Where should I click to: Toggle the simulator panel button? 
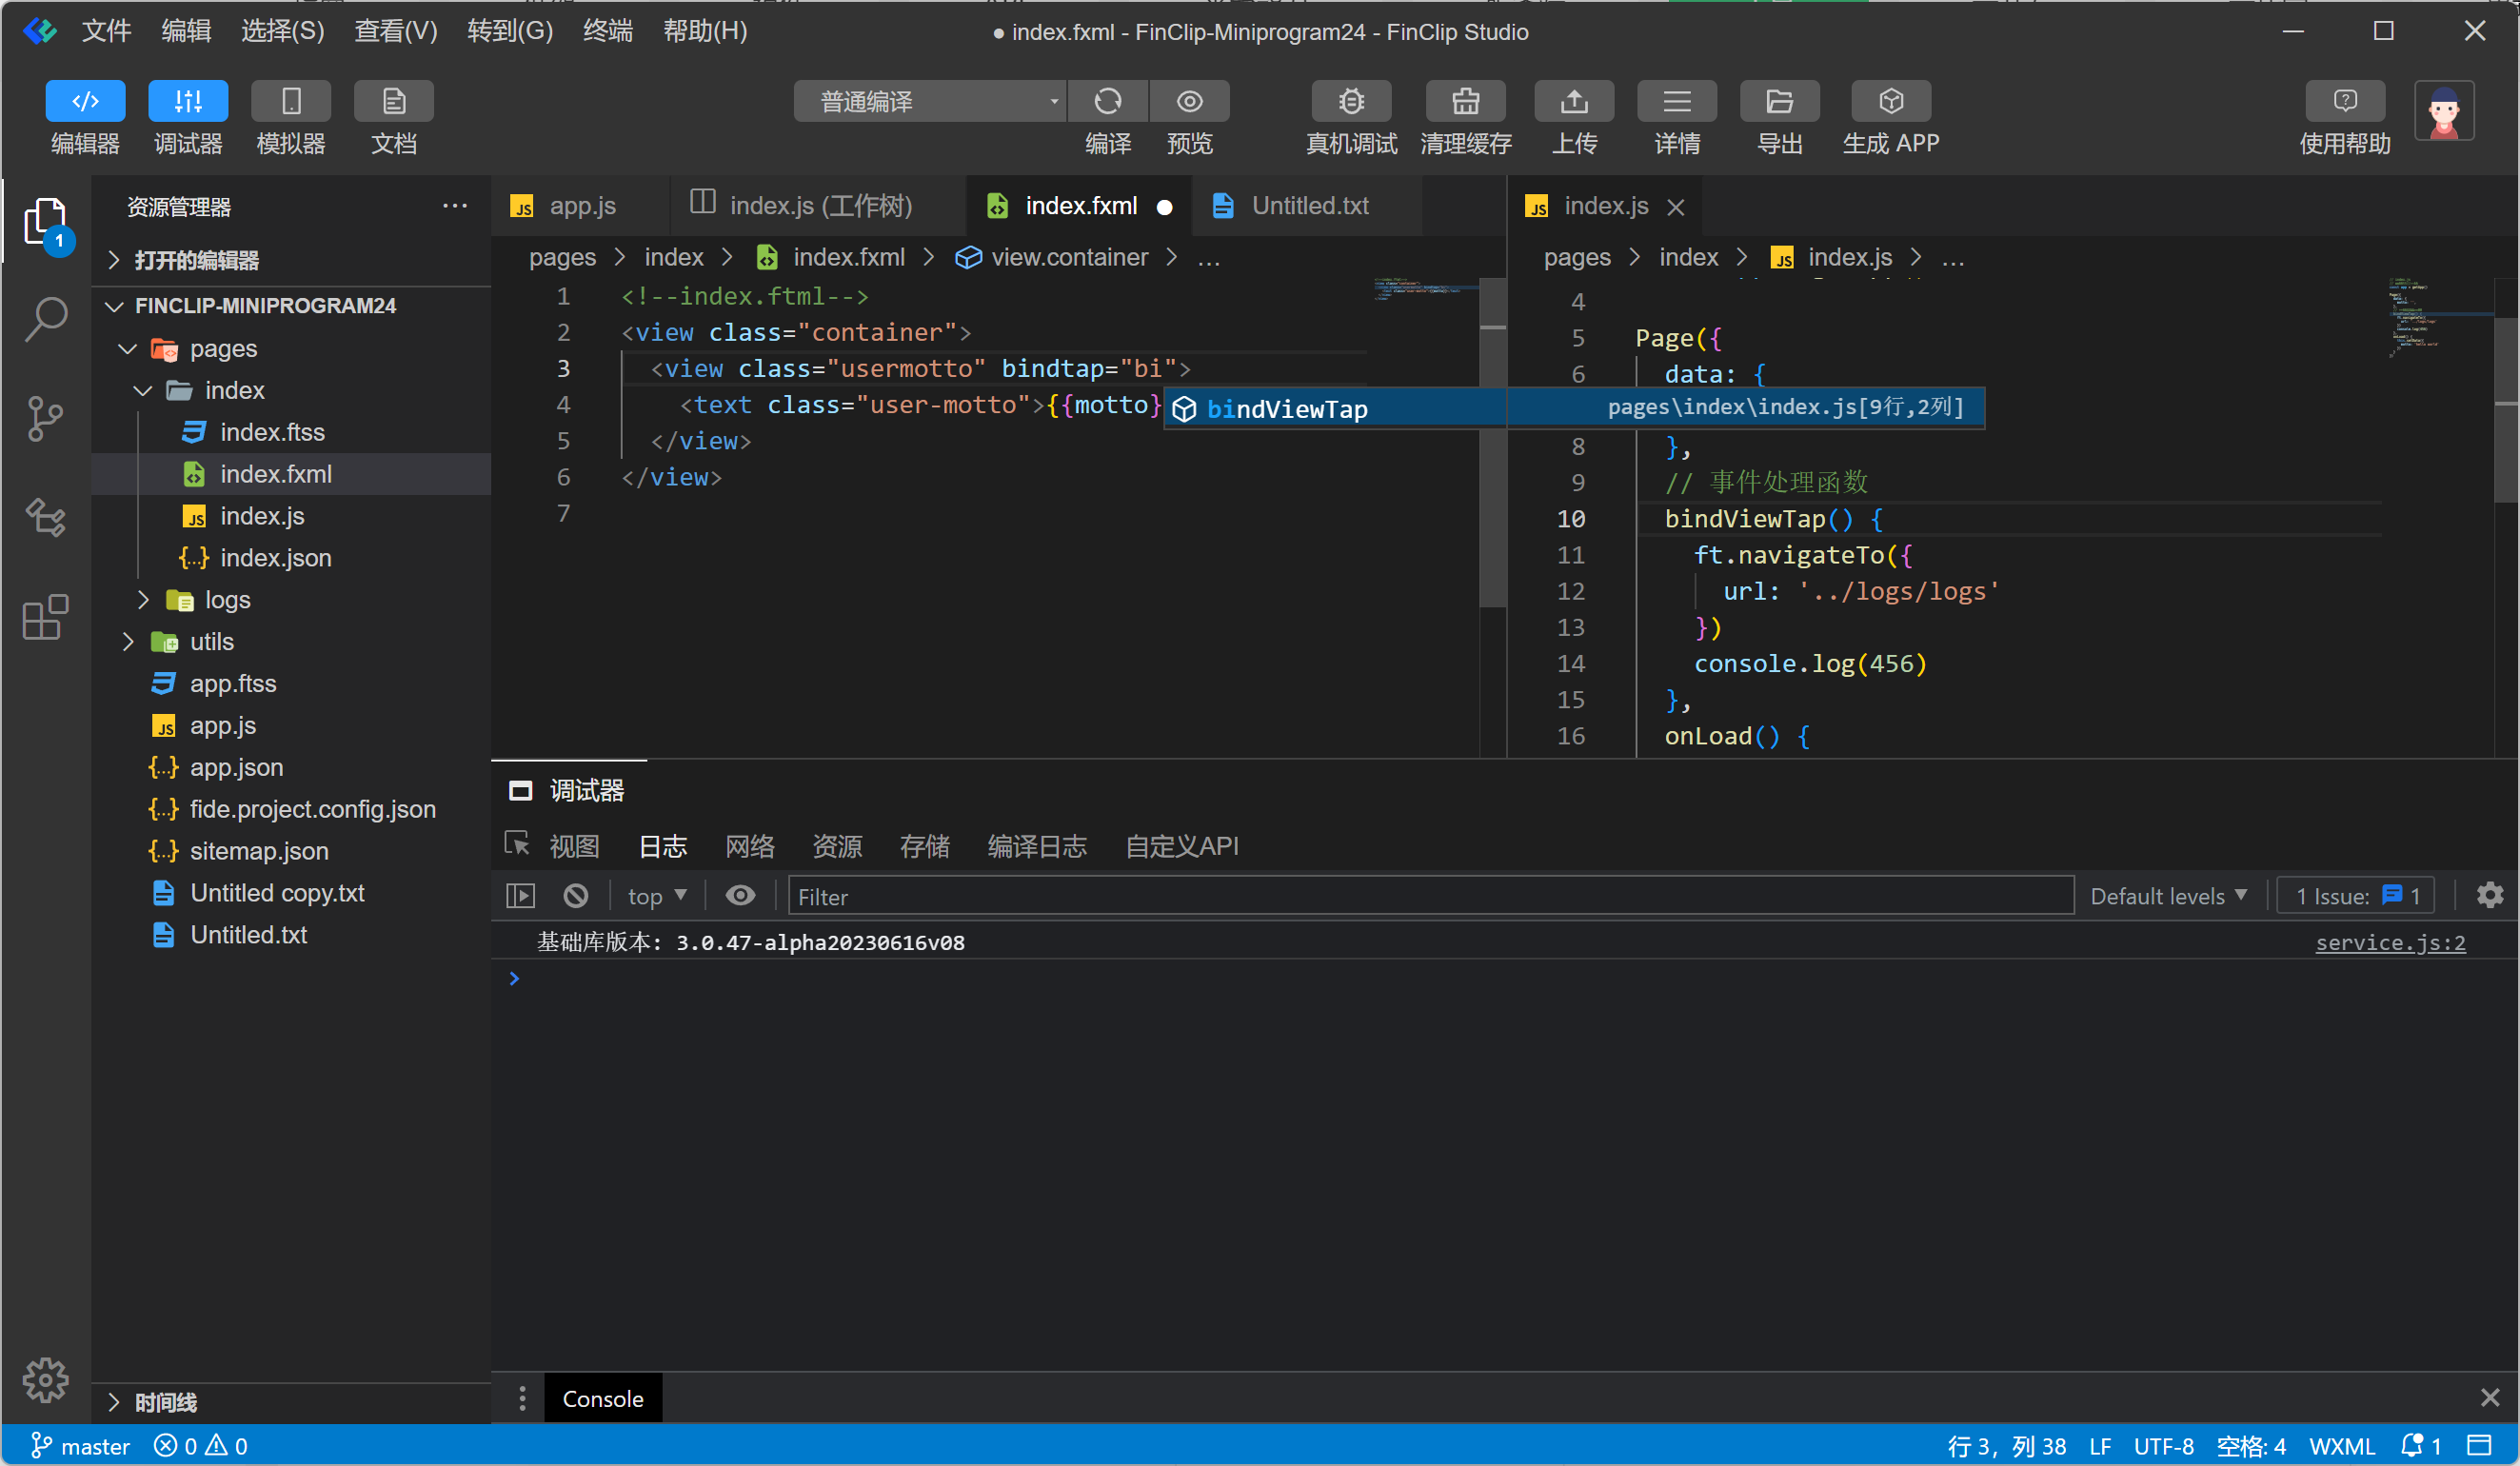pyautogui.click(x=290, y=101)
